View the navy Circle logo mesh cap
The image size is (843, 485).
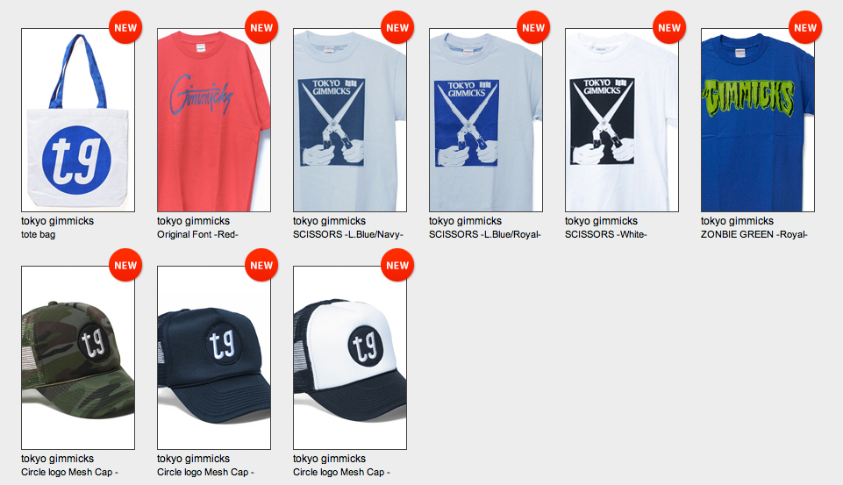pos(214,358)
